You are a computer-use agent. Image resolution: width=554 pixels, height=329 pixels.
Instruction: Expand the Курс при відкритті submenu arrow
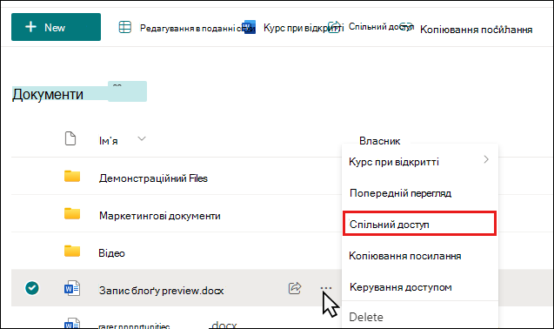pos(486,159)
